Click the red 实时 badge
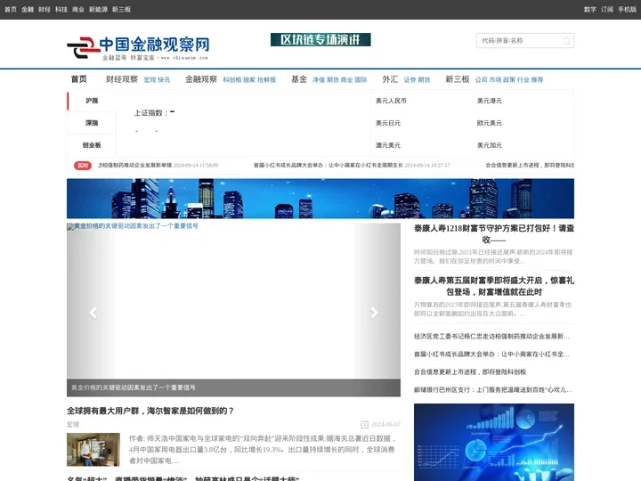The width and height of the screenshot is (641, 481). [x=83, y=166]
